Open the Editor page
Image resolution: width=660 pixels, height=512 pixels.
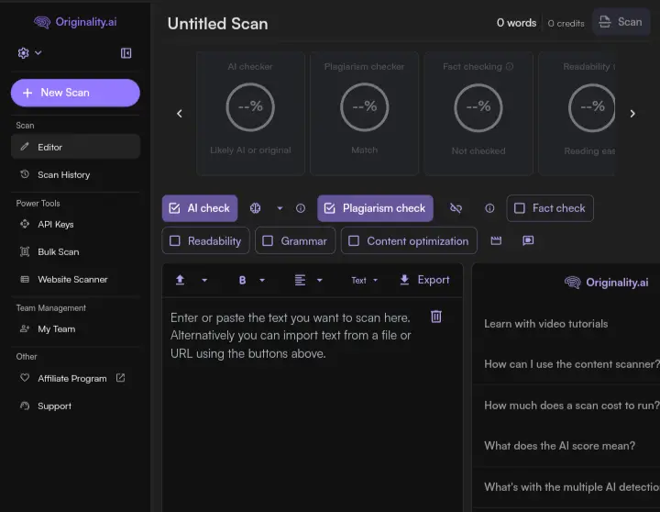tap(75, 147)
